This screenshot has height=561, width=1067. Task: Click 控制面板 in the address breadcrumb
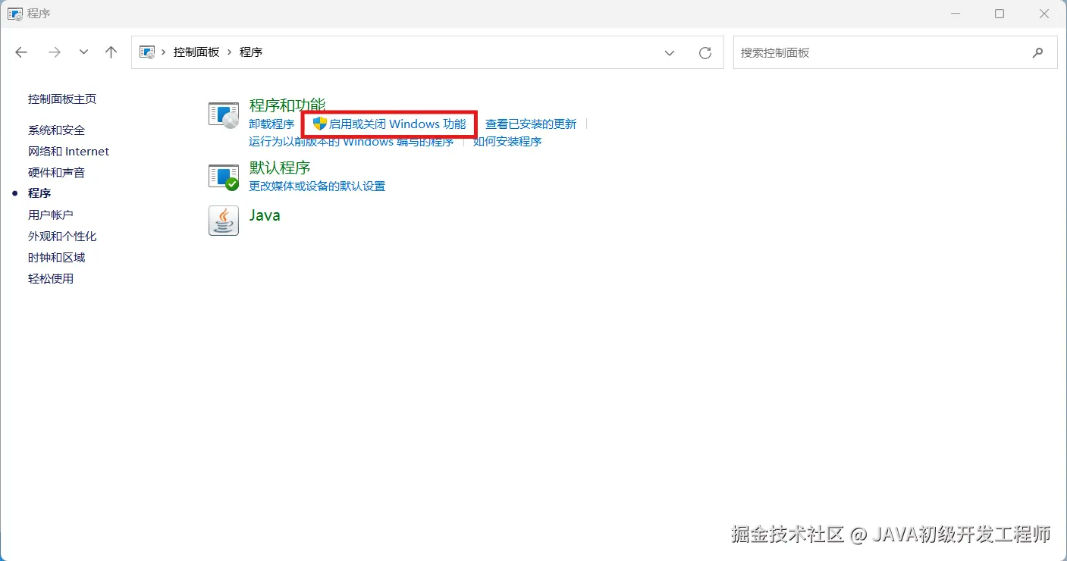[x=196, y=52]
